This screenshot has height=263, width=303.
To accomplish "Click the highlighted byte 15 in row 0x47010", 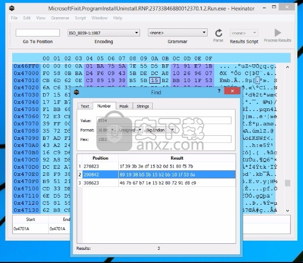I will coord(155,80).
